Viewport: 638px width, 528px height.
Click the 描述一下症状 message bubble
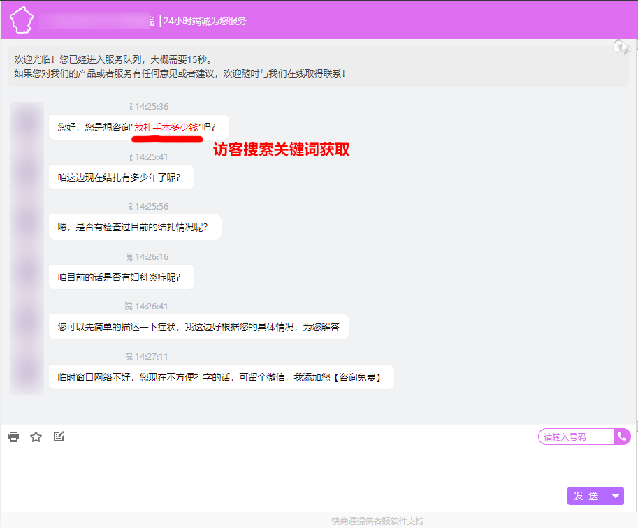[x=198, y=327]
